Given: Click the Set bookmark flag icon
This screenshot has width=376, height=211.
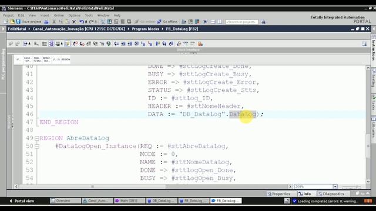Looking at the screenshot, I should [x=157, y=44].
